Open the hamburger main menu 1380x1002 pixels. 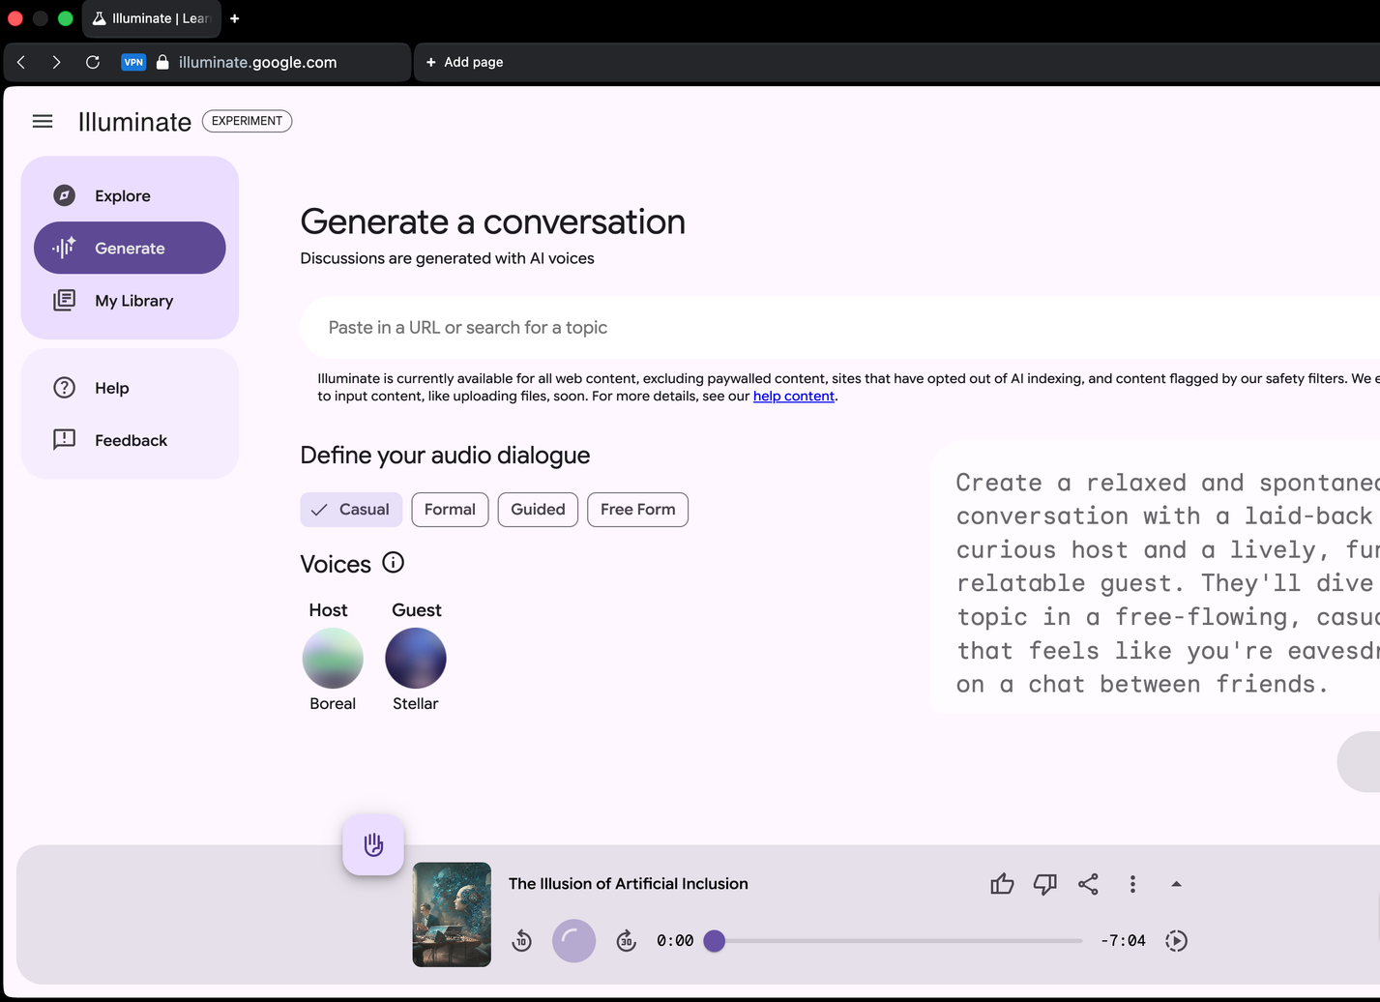(x=43, y=121)
